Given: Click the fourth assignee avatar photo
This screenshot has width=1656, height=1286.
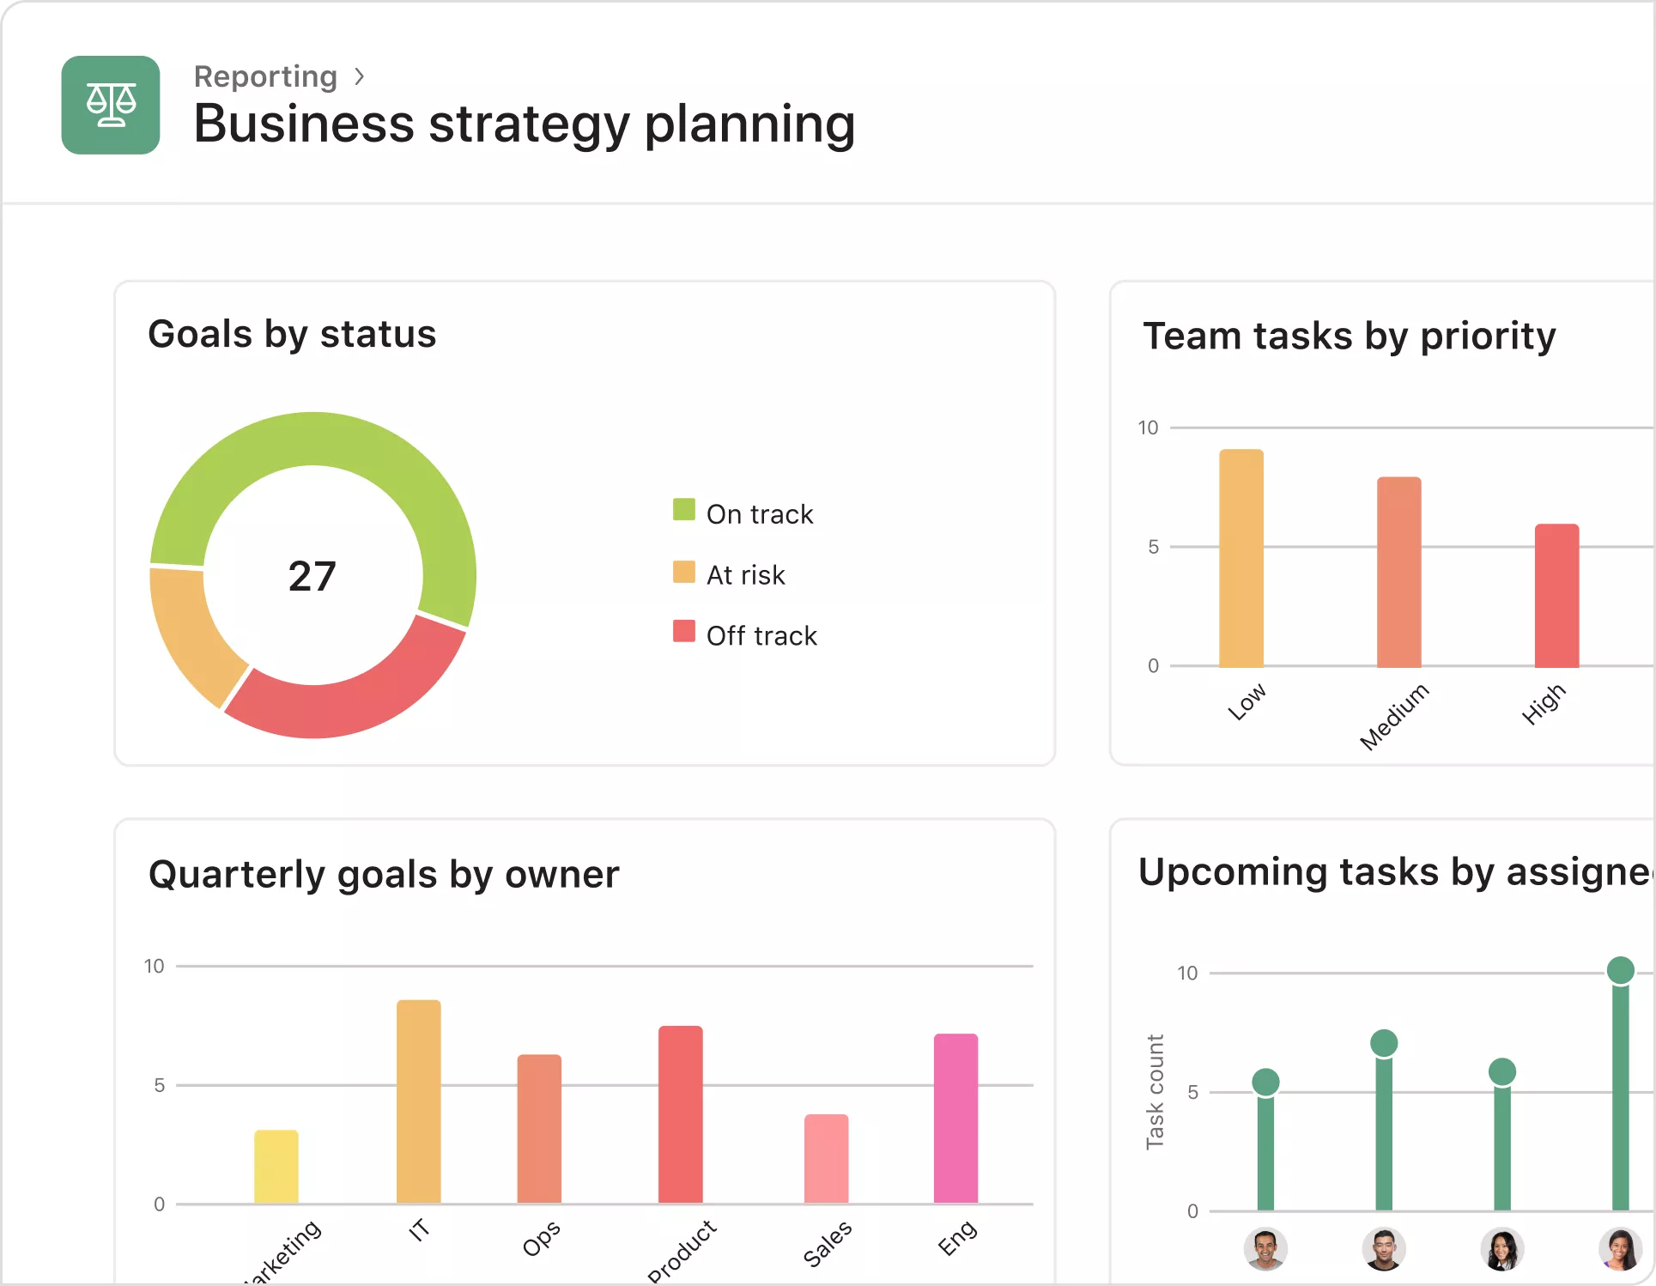Looking at the screenshot, I should tap(1619, 1249).
